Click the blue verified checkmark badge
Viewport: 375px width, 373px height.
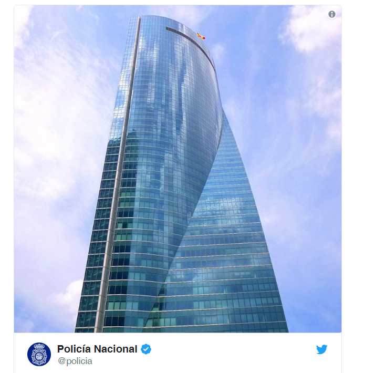146,349
